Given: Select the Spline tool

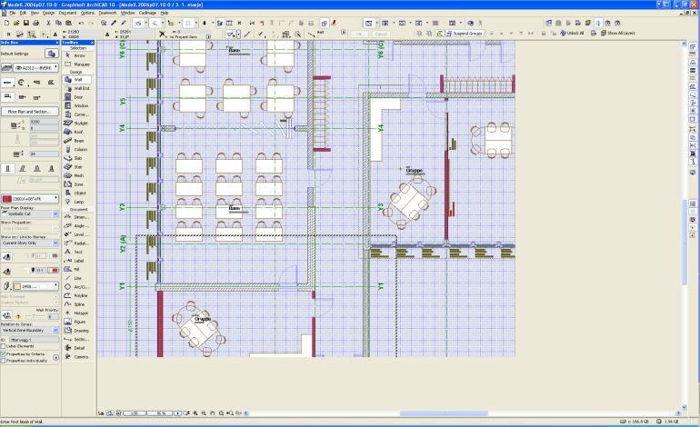Looking at the screenshot, I should [78, 304].
